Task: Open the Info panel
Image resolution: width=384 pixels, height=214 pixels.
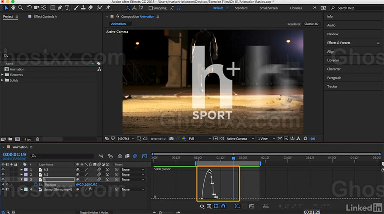Action: (329, 17)
